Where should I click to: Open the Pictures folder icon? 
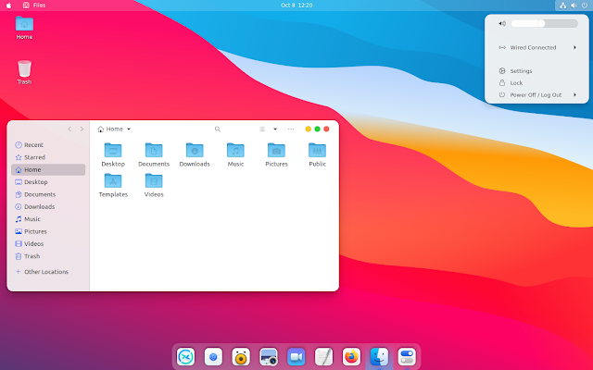pyautogui.click(x=276, y=150)
